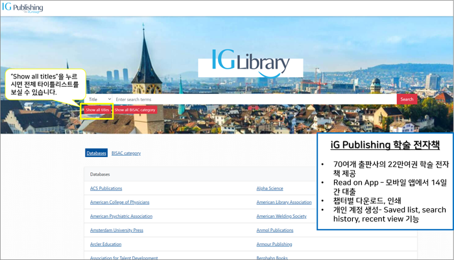Viewport: 454px width, 260px height.
Task: Click the Enter search terms field
Action: 253,99
